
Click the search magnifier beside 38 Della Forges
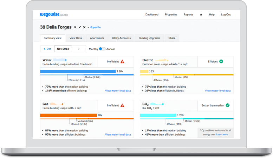(x=75, y=27)
